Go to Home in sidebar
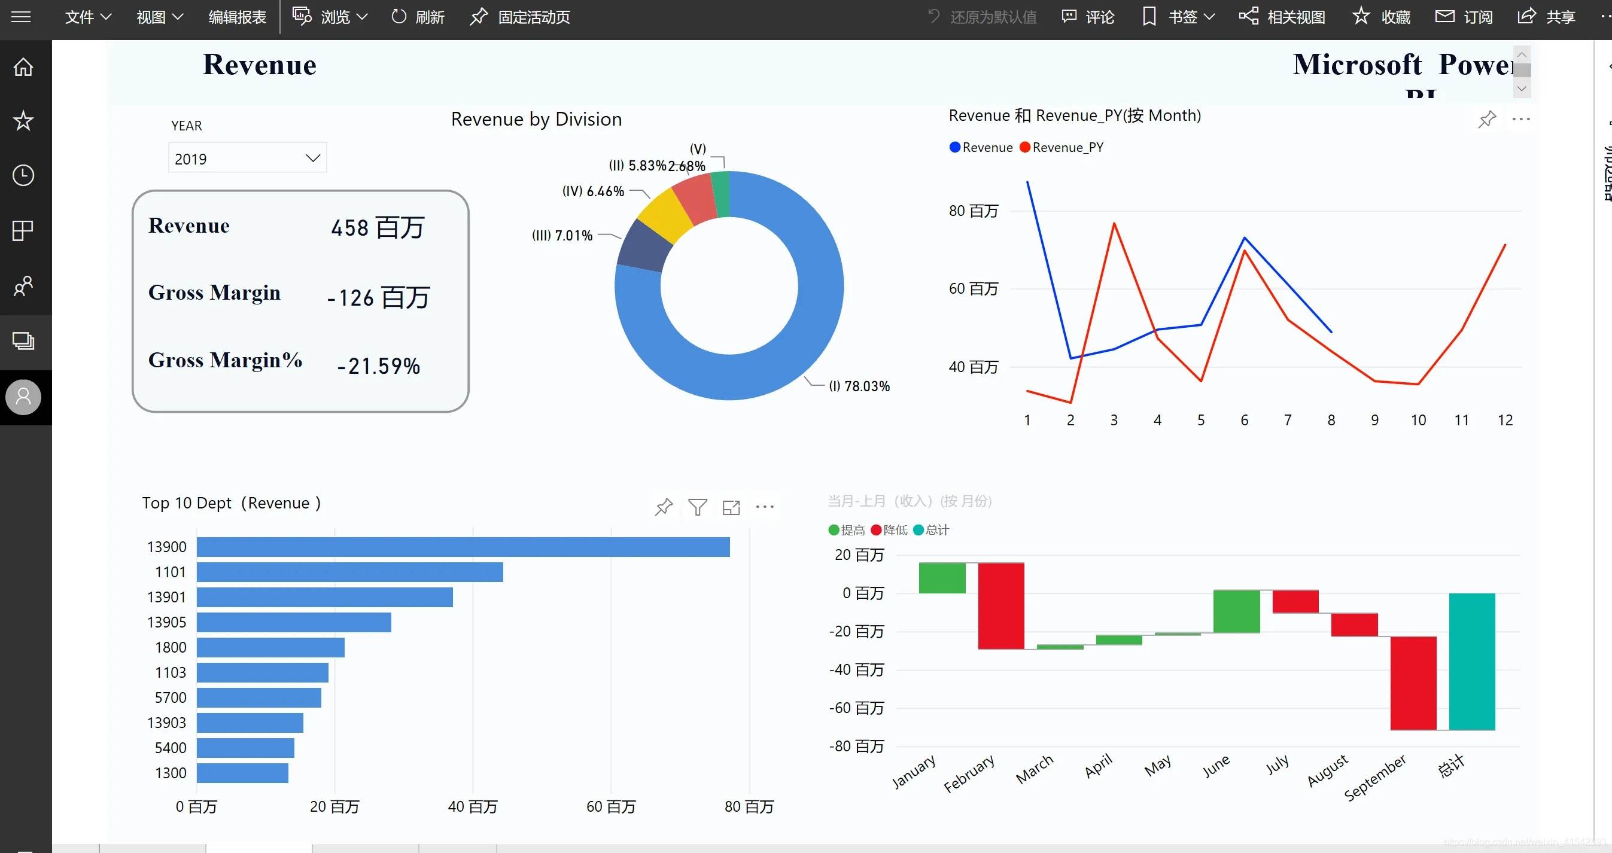The image size is (1612, 853). [x=23, y=66]
